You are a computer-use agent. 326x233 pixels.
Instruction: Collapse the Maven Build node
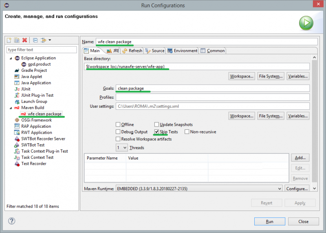11,108
